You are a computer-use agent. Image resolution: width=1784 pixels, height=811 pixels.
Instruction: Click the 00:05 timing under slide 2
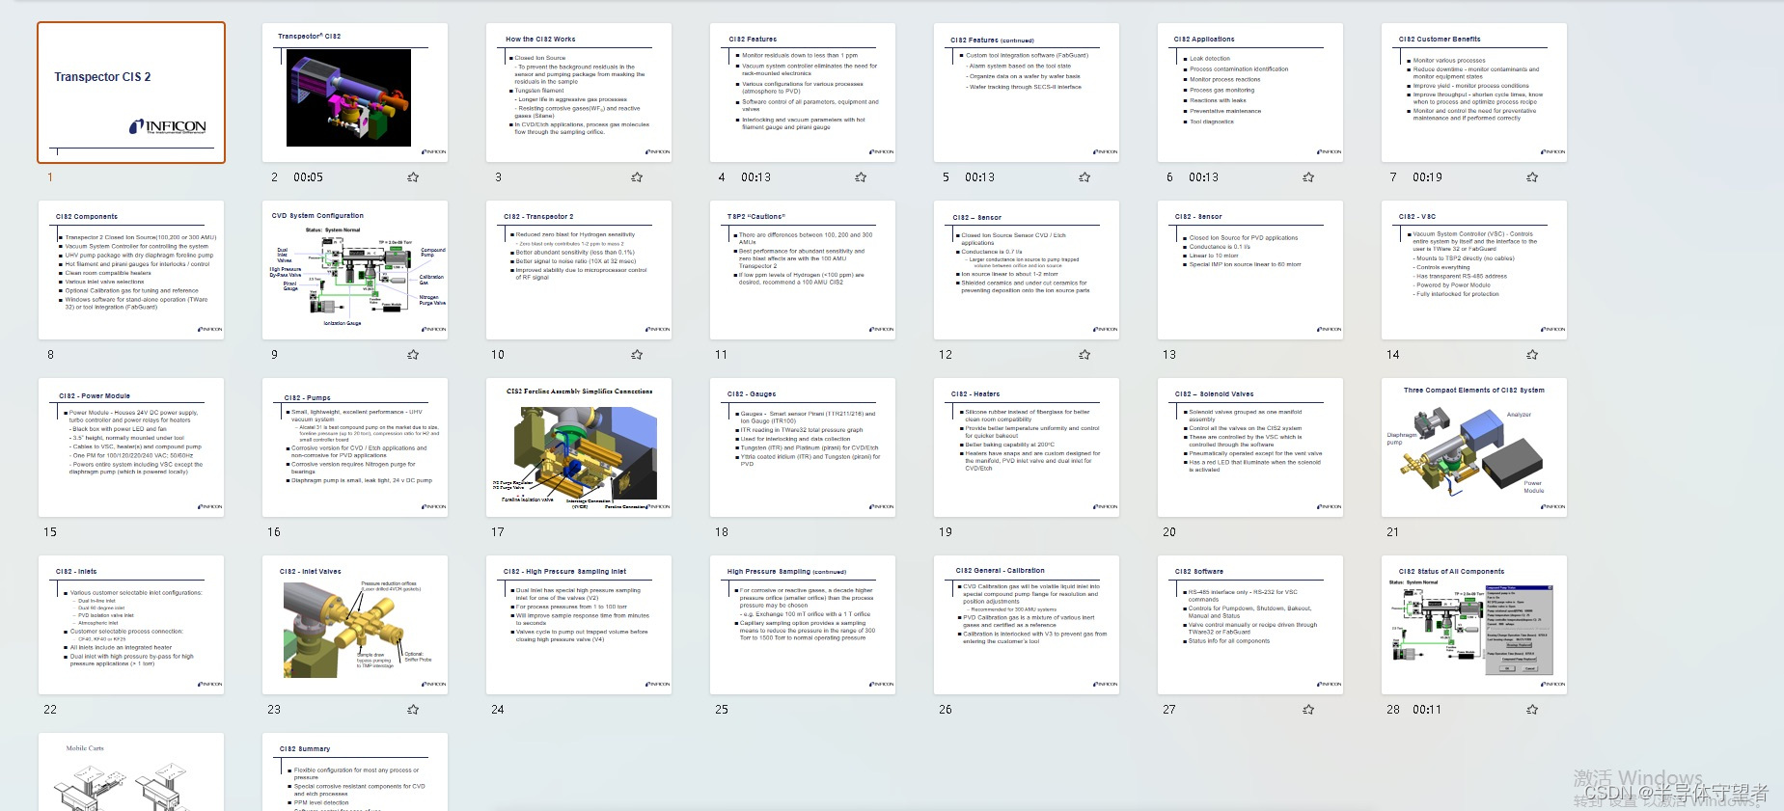(309, 177)
